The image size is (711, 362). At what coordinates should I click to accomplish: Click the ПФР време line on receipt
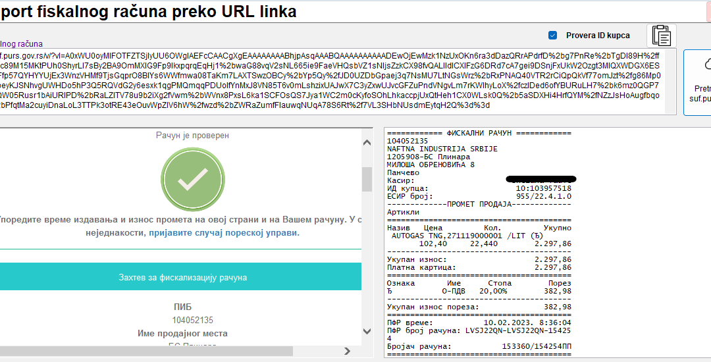click(479, 323)
